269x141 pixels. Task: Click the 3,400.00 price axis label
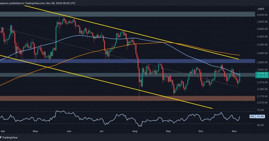click(262, 37)
